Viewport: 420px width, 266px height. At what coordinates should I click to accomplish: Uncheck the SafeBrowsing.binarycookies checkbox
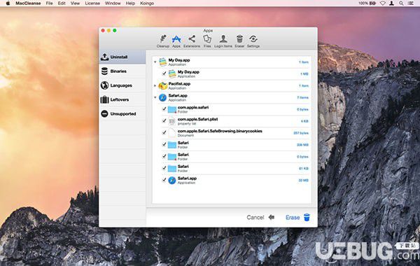[x=164, y=132]
